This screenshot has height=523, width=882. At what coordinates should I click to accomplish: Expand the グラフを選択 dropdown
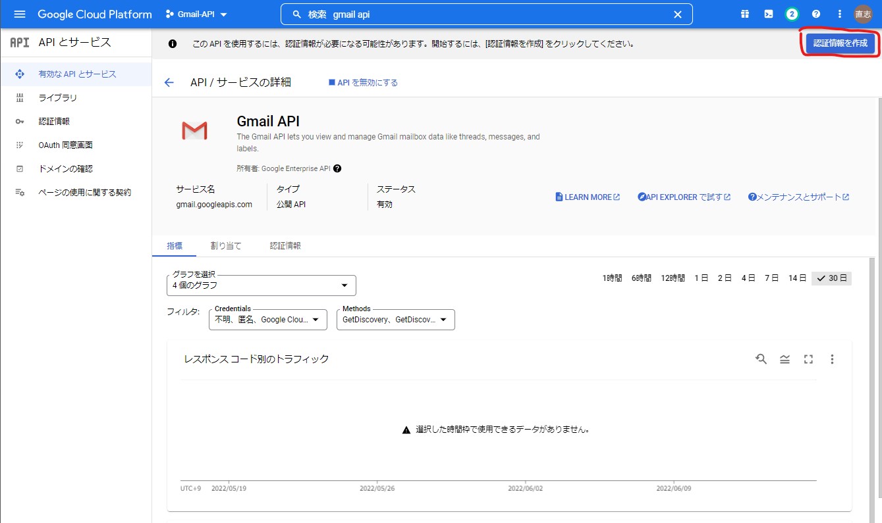(x=262, y=286)
